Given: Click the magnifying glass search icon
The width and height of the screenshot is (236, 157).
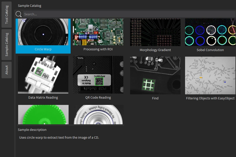Looking at the screenshot, I should 19,14.
